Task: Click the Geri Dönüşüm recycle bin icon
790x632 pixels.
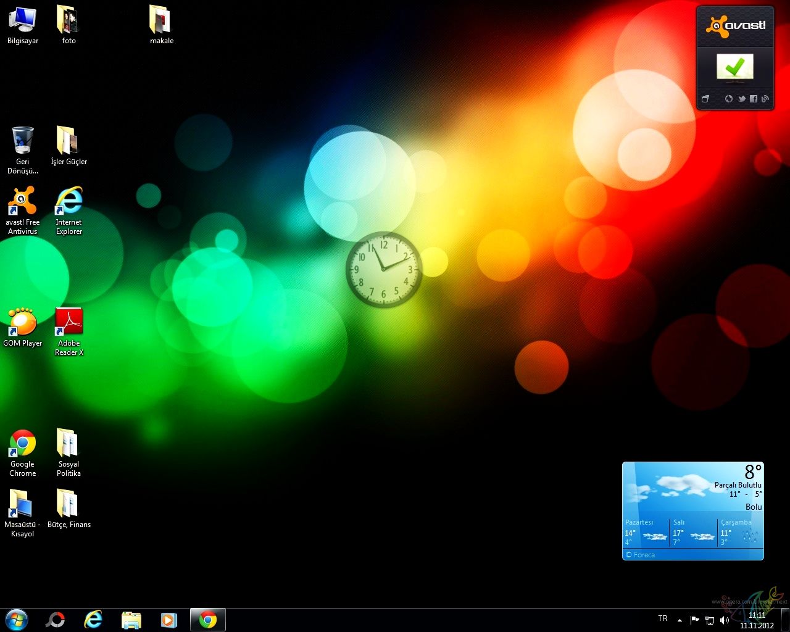Action: [23, 150]
